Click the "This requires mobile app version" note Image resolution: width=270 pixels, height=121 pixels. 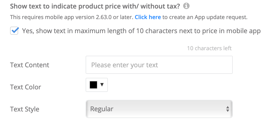pyautogui.click(x=72, y=17)
